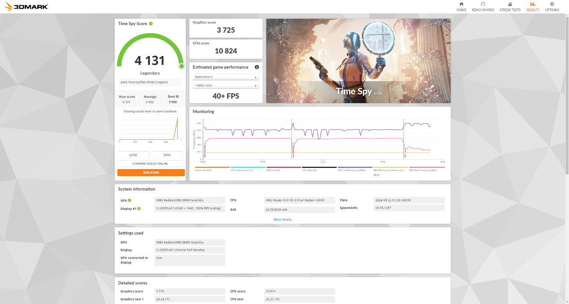Open the 1440p Ultra resolution dropdown

point(226,86)
